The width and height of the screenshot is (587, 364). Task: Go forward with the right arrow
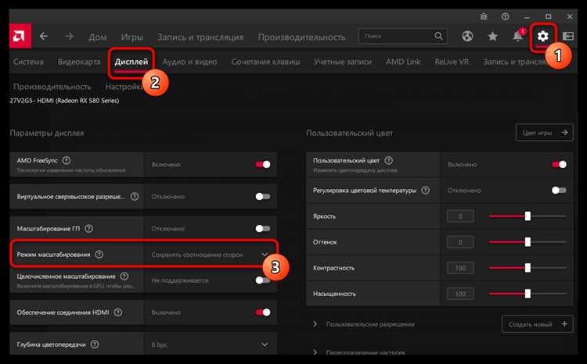click(69, 36)
